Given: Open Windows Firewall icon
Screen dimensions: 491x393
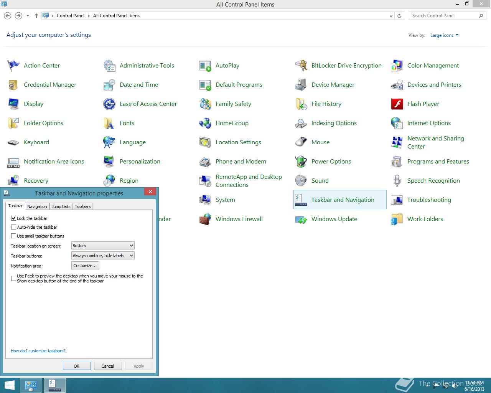Looking at the screenshot, I should (205, 219).
